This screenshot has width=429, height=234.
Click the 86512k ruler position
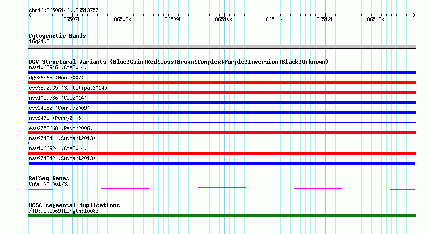click(x=325, y=19)
